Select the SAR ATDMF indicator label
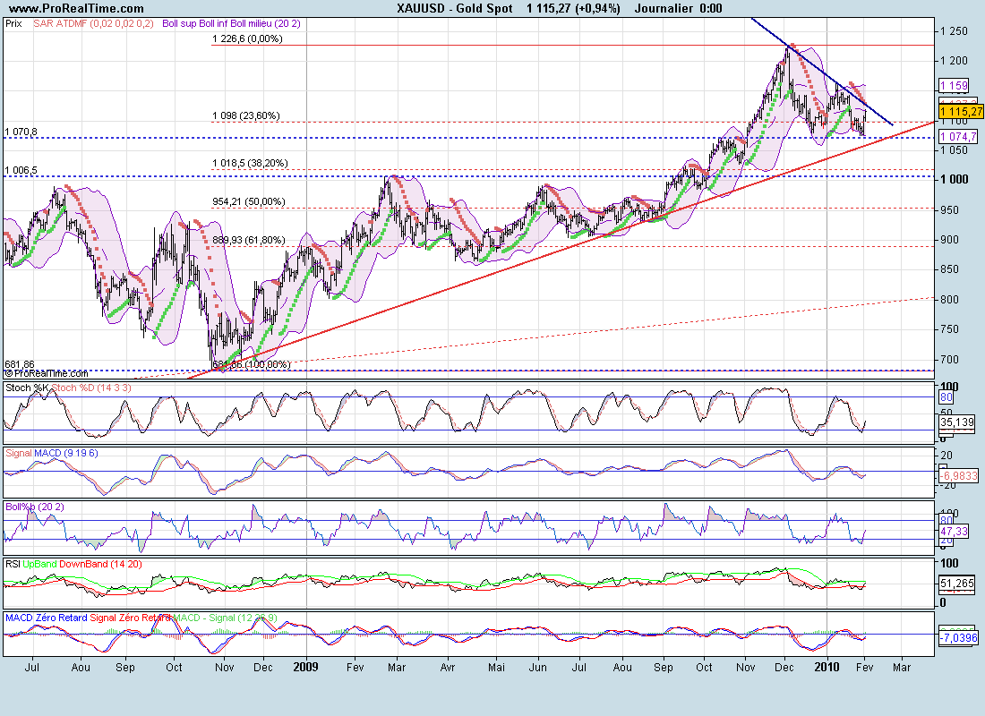Image resolution: width=985 pixels, height=716 pixels. pyautogui.click(x=94, y=24)
